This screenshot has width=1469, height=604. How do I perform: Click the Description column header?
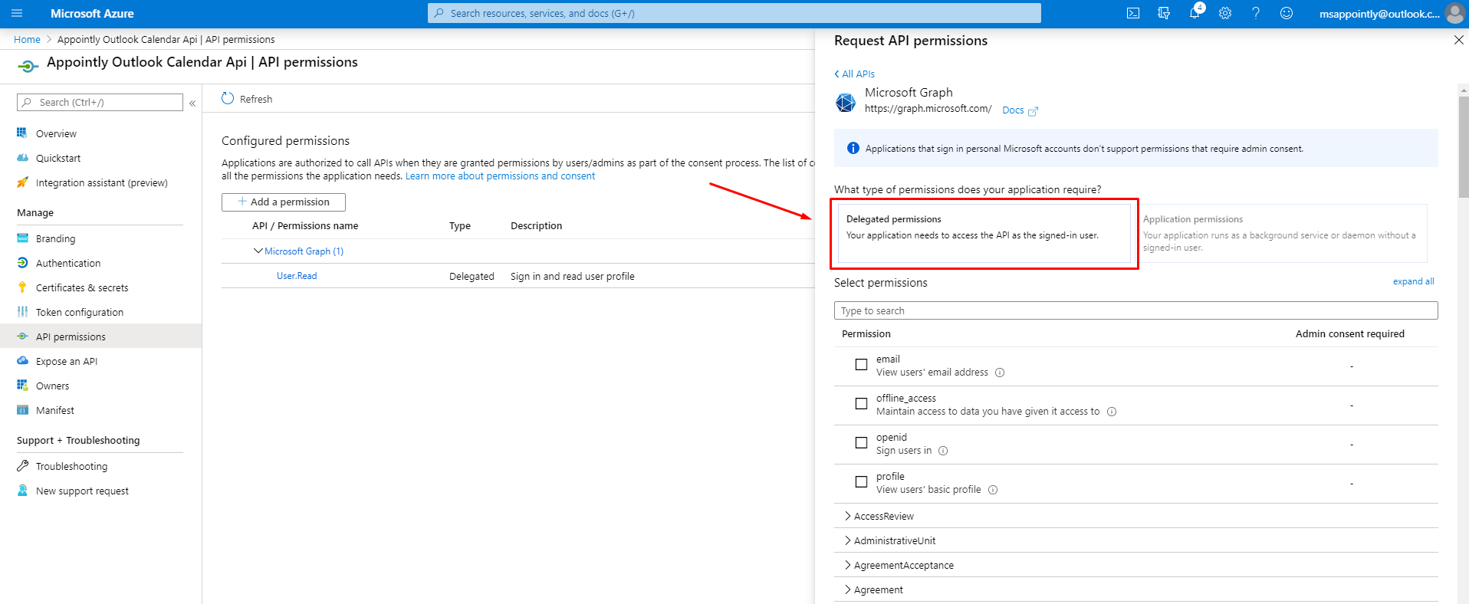(x=537, y=225)
